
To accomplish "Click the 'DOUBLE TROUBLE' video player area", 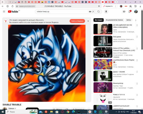I will pyautogui.click(x=47, y=63).
